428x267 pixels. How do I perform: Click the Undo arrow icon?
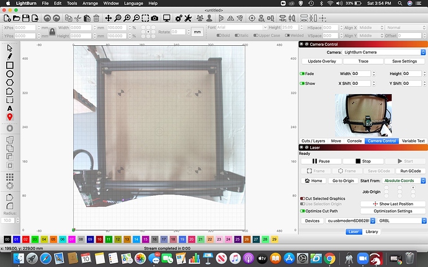coord(47,18)
